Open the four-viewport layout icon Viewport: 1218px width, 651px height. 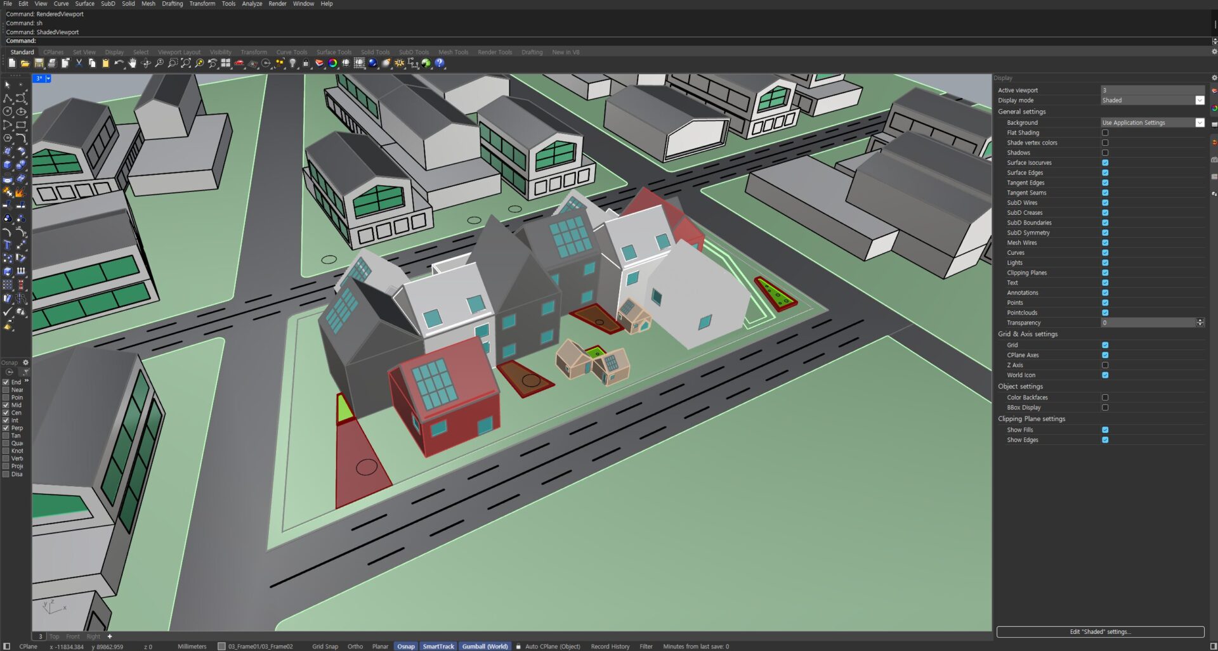(x=226, y=63)
